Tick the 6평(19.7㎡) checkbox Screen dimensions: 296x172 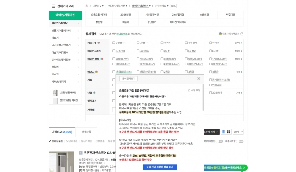pyautogui.click(x=114, y=59)
